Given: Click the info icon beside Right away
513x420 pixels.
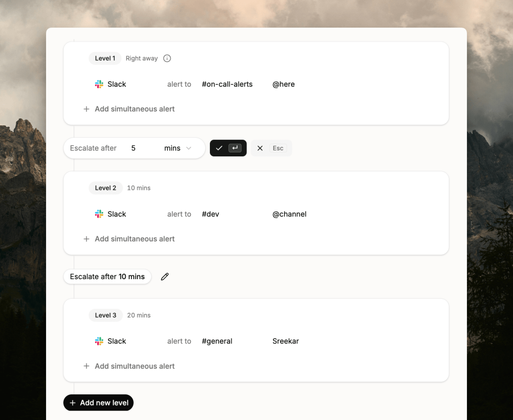Looking at the screenshot, I should [167, 58].
